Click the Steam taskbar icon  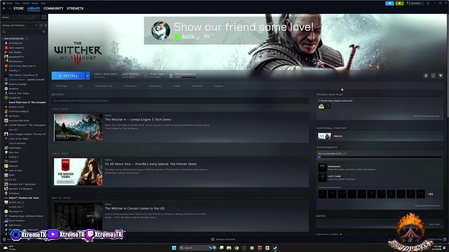[x=275, y=248]
